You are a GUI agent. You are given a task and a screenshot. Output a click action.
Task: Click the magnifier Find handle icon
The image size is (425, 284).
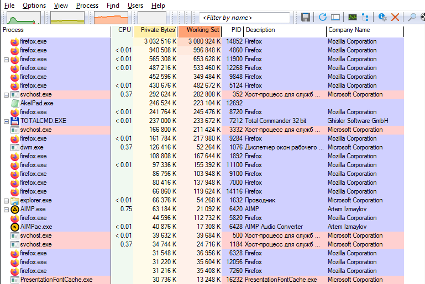[412, 17]
